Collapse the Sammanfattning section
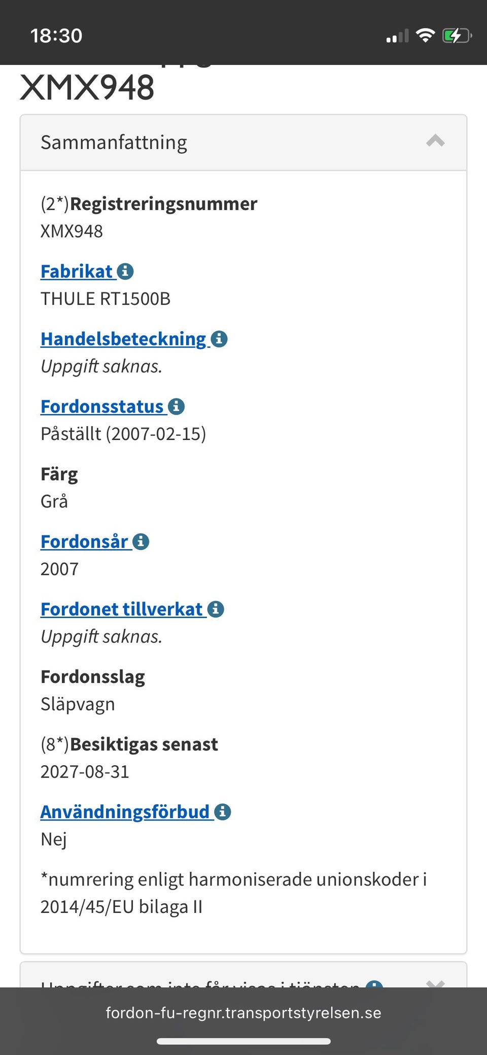 point(434,142)
